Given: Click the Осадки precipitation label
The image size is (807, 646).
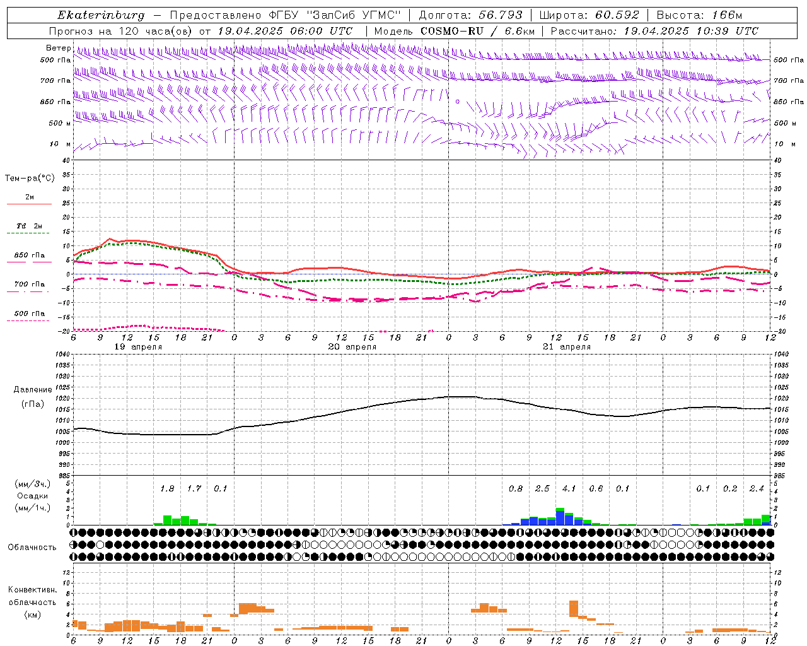Looking at the screenshot, I should [x=32, y=496].
